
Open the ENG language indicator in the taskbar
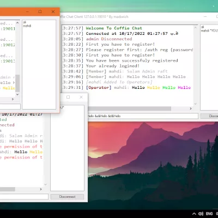click(x=209, y=214)
